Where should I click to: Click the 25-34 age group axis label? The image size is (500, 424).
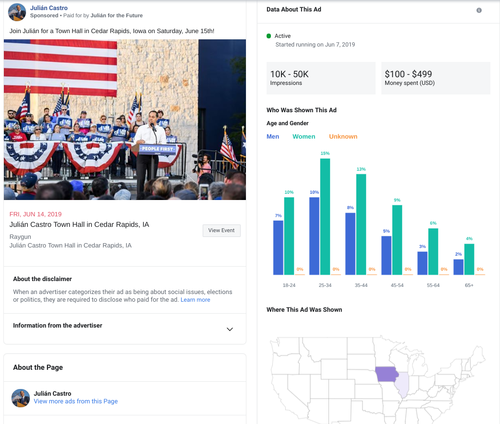tap(325, 285)
